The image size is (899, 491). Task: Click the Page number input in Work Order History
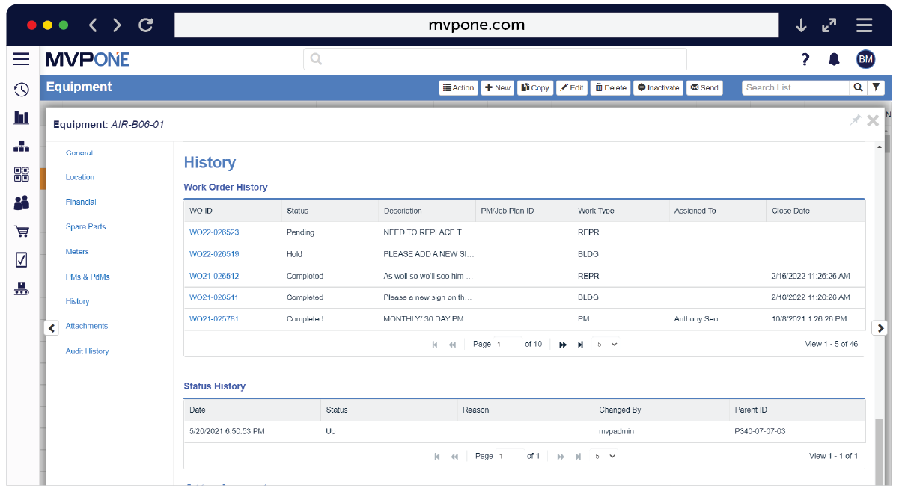pos(502,344)
